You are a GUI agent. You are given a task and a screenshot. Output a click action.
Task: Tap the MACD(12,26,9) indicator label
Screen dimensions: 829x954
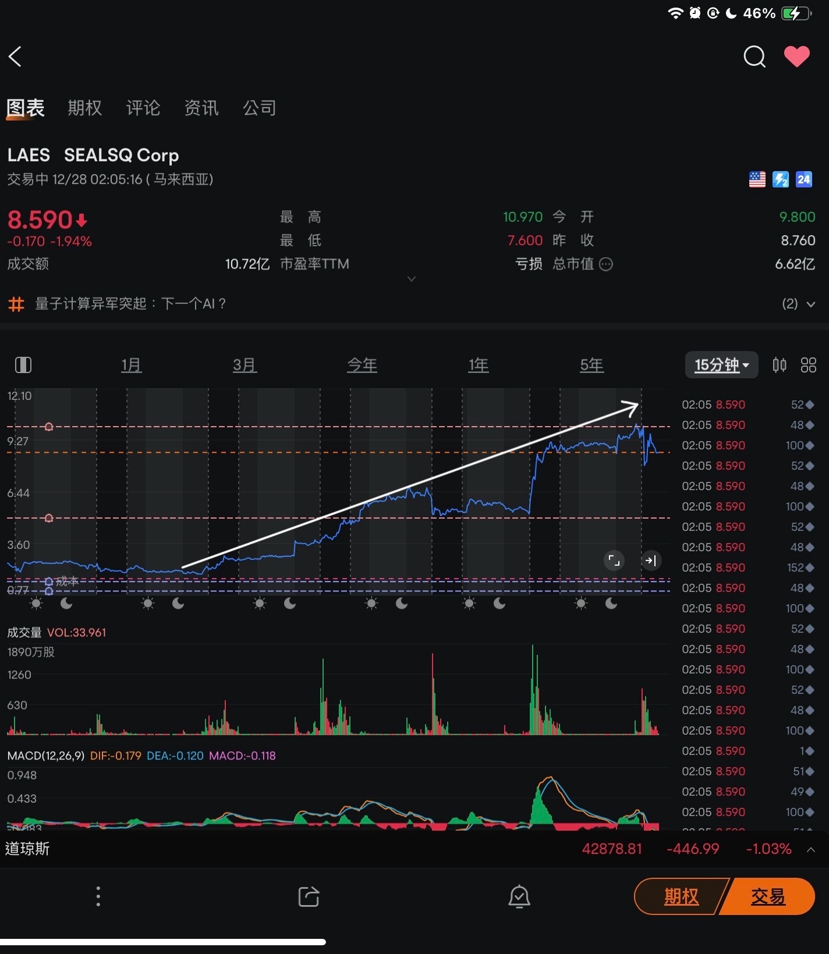pos(46,756)
